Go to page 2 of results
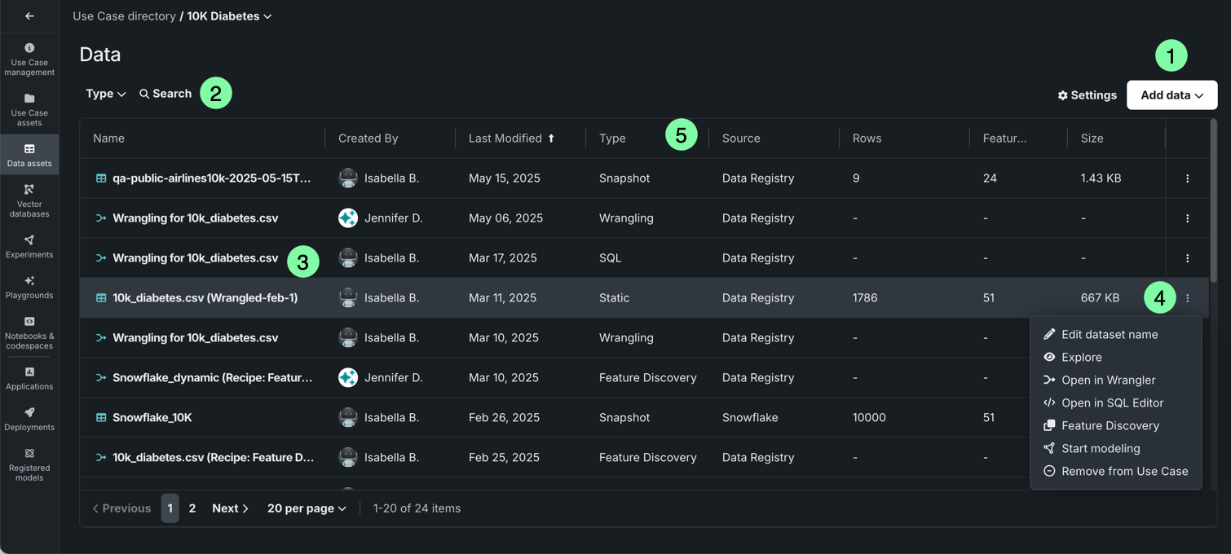 [x=192, y=508]
